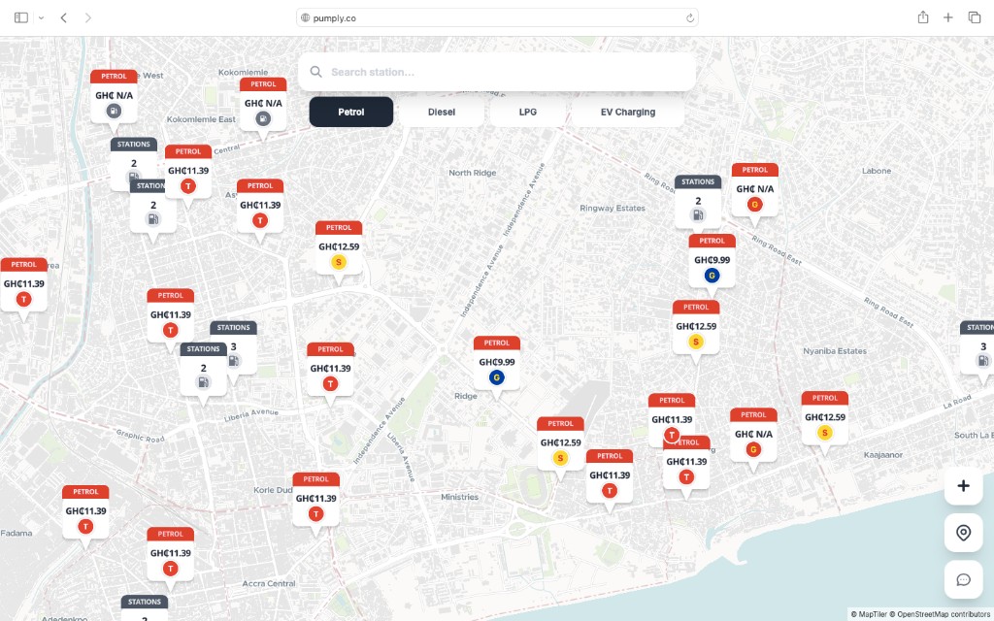Enable the LPG fuel filter

(526, 112)
